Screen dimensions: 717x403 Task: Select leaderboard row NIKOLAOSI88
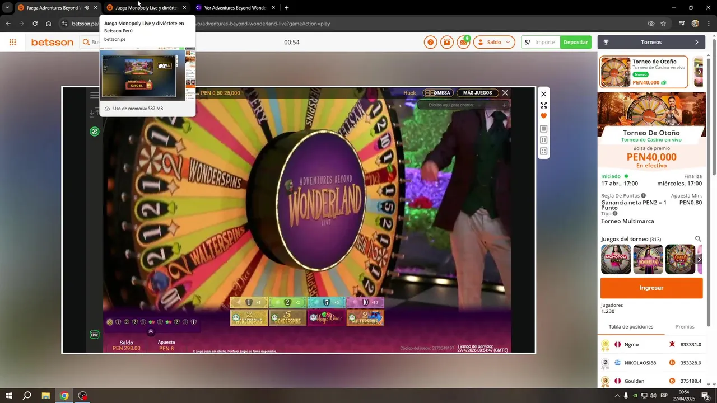(651, 363)
